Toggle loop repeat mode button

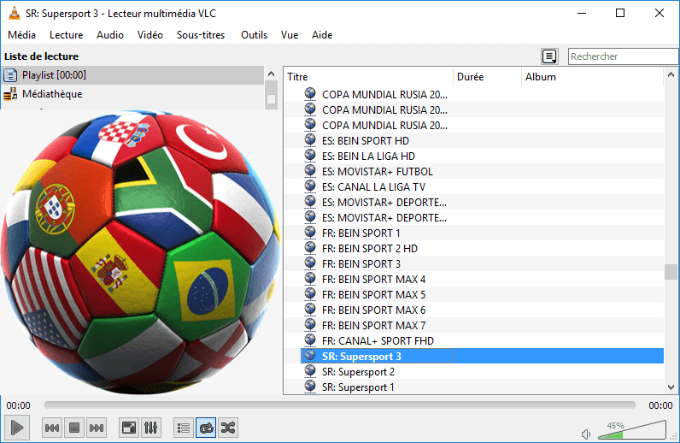(206, 428)
